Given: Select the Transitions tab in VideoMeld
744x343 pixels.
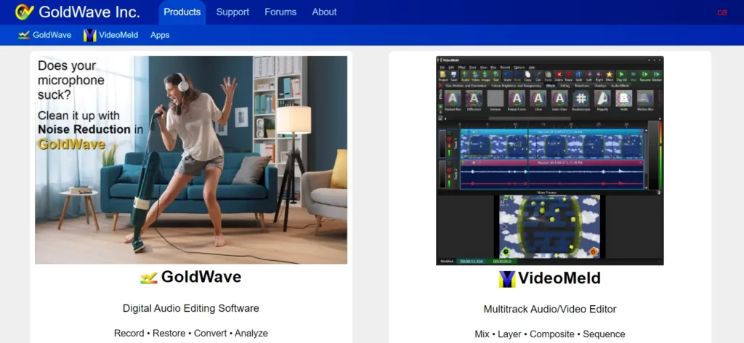Looking at the screenshot, I should [582, 86].
